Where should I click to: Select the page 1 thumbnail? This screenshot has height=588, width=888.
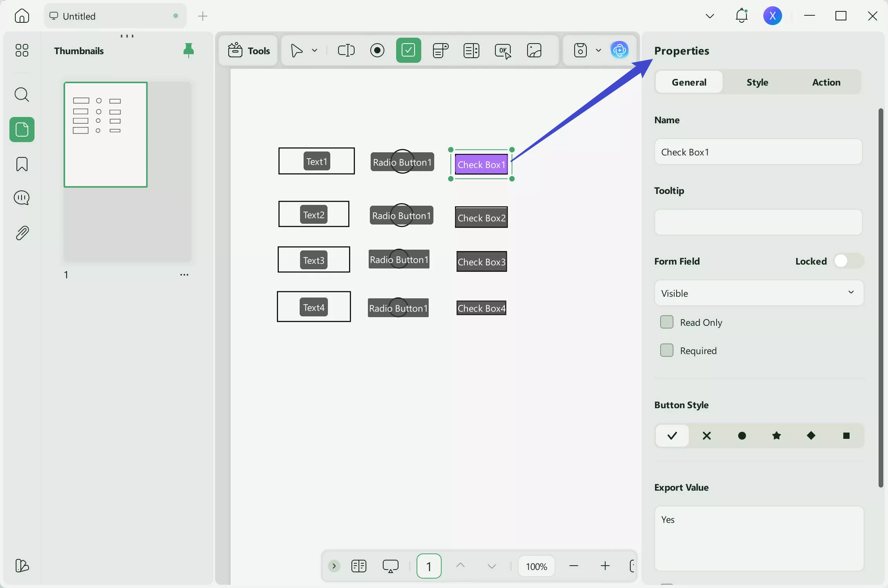(x=106, y=134)
